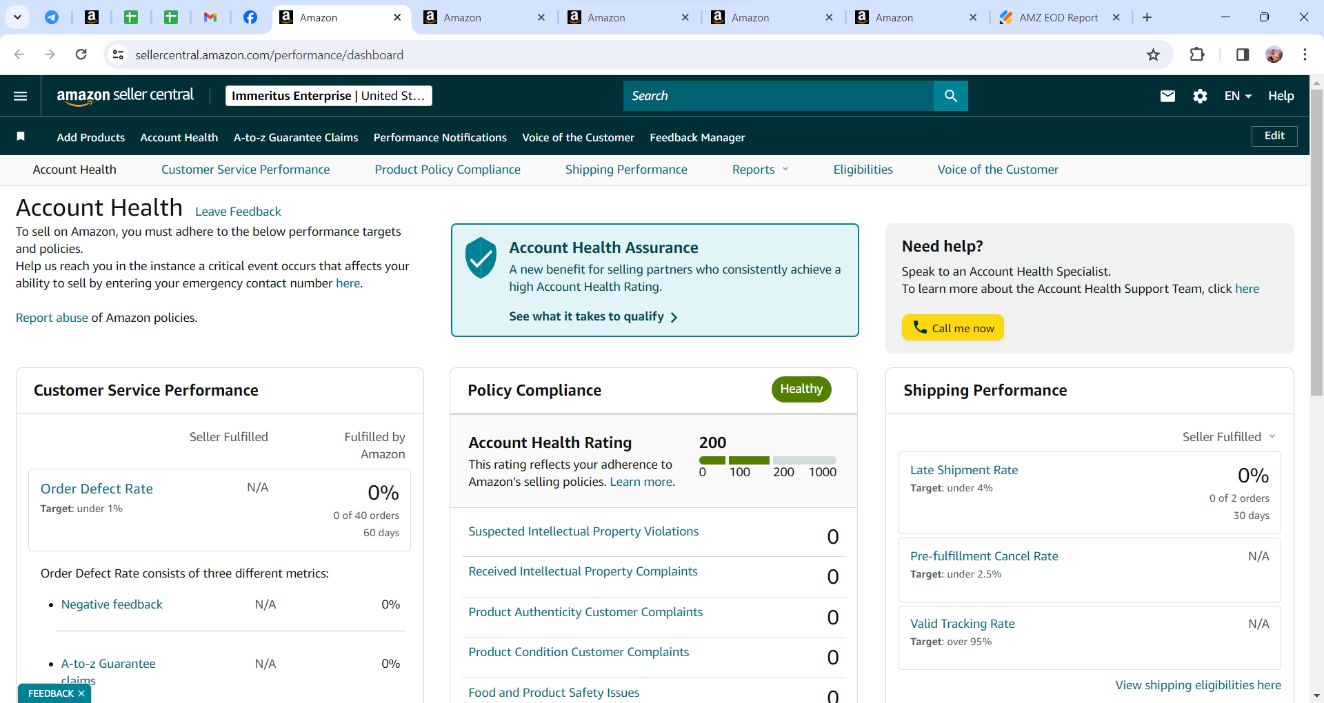Image resolution: width=1324 pixels, height=703 pixels.
Task: Click the bookmark flag icon in nav bar
Action: (21, 136)
